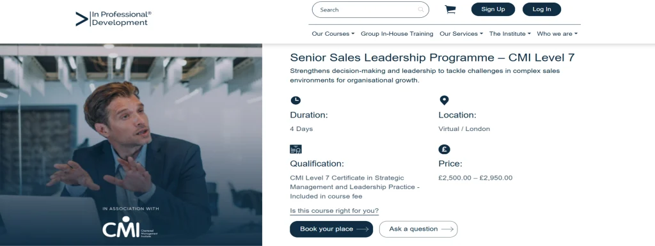Click the clock icon above Duration
The image size is (655, 246).
(x=296, y=100)
